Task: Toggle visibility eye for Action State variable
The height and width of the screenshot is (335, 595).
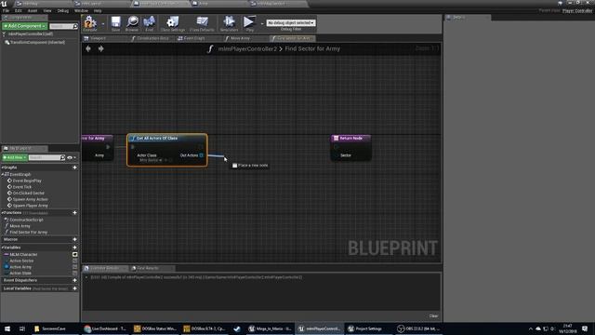Action: point(74,273)
